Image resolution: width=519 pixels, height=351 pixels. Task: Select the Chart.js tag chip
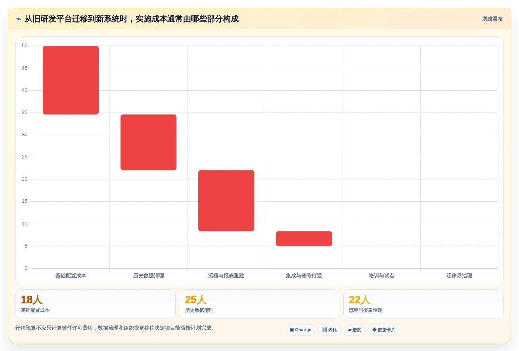click(301, 330)
